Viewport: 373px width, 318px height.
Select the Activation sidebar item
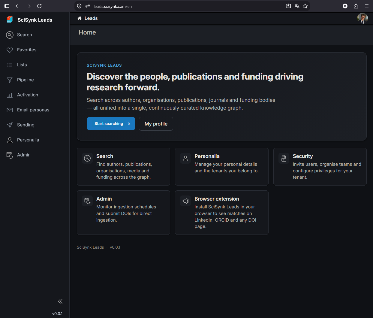(35, 95)
